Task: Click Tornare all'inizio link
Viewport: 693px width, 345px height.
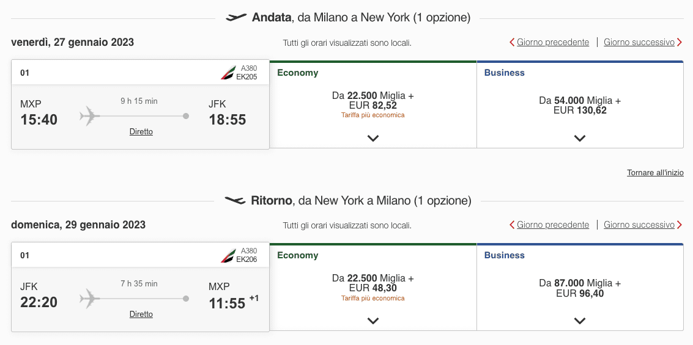Action: 655,172
